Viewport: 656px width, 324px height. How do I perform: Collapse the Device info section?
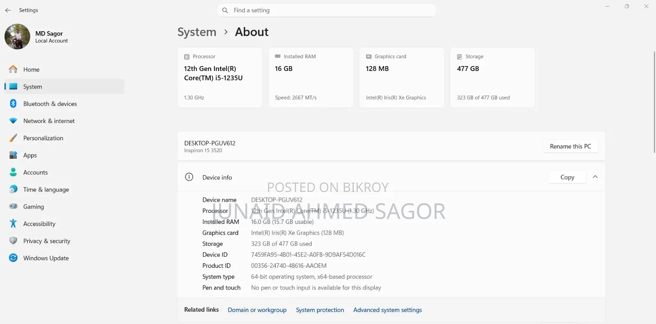[x=595, y=177]
